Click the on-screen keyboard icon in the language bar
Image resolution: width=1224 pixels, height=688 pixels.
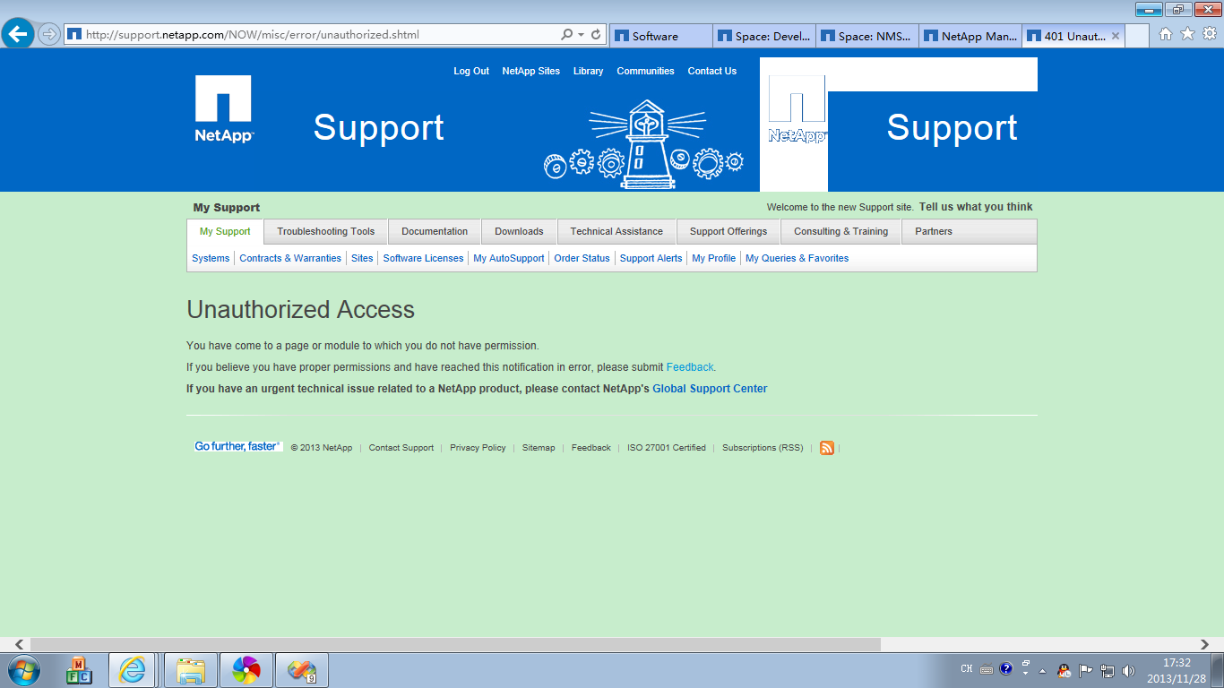[987, 669]
